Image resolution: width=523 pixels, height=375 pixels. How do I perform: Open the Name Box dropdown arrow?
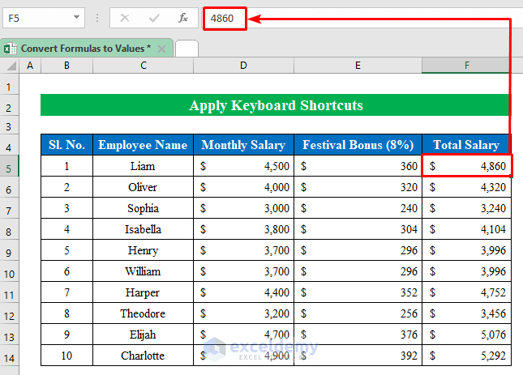[77, 17]
